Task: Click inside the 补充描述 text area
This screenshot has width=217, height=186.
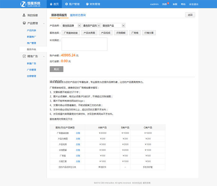Action: [84, 44]
